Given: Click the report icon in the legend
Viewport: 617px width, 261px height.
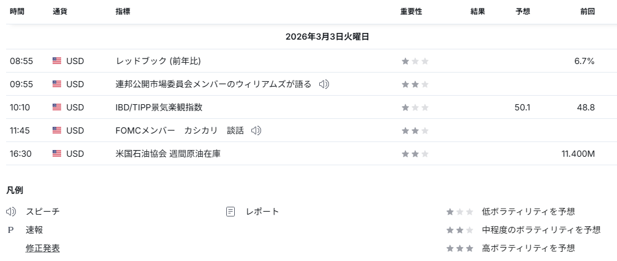Looking at the screenshot, I should (x=231, y=212).
